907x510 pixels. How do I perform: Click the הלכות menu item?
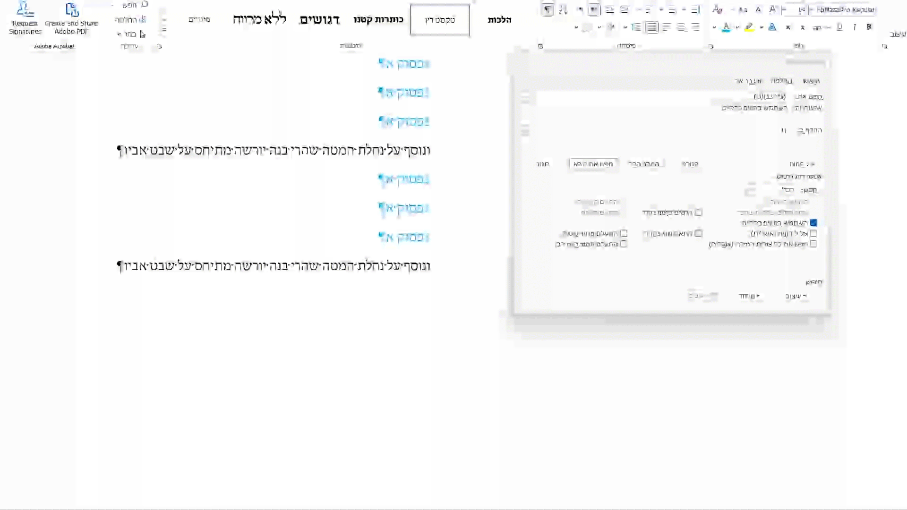(499, 19)
